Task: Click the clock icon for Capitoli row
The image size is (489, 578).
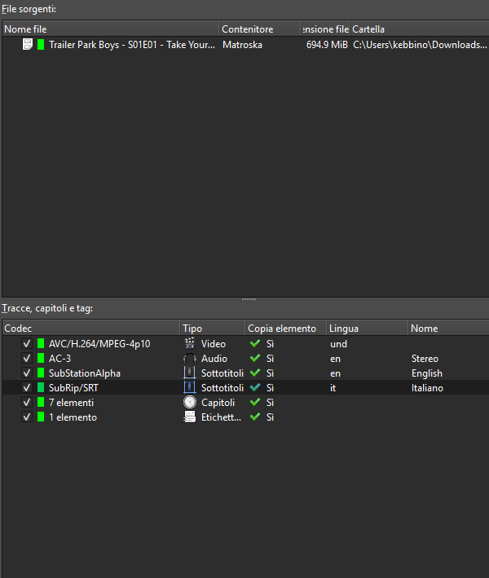Action: click(x=189, y=403)
